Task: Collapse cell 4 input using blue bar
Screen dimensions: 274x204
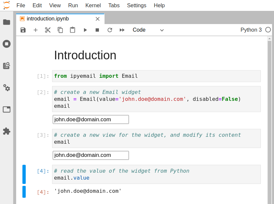Action: pyautogui.click(x=24, y=174)
